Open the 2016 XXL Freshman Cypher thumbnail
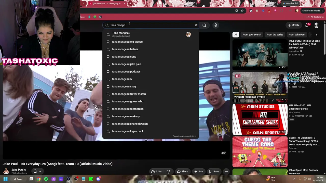Viewport: 326px width, 183px height. 260,87
